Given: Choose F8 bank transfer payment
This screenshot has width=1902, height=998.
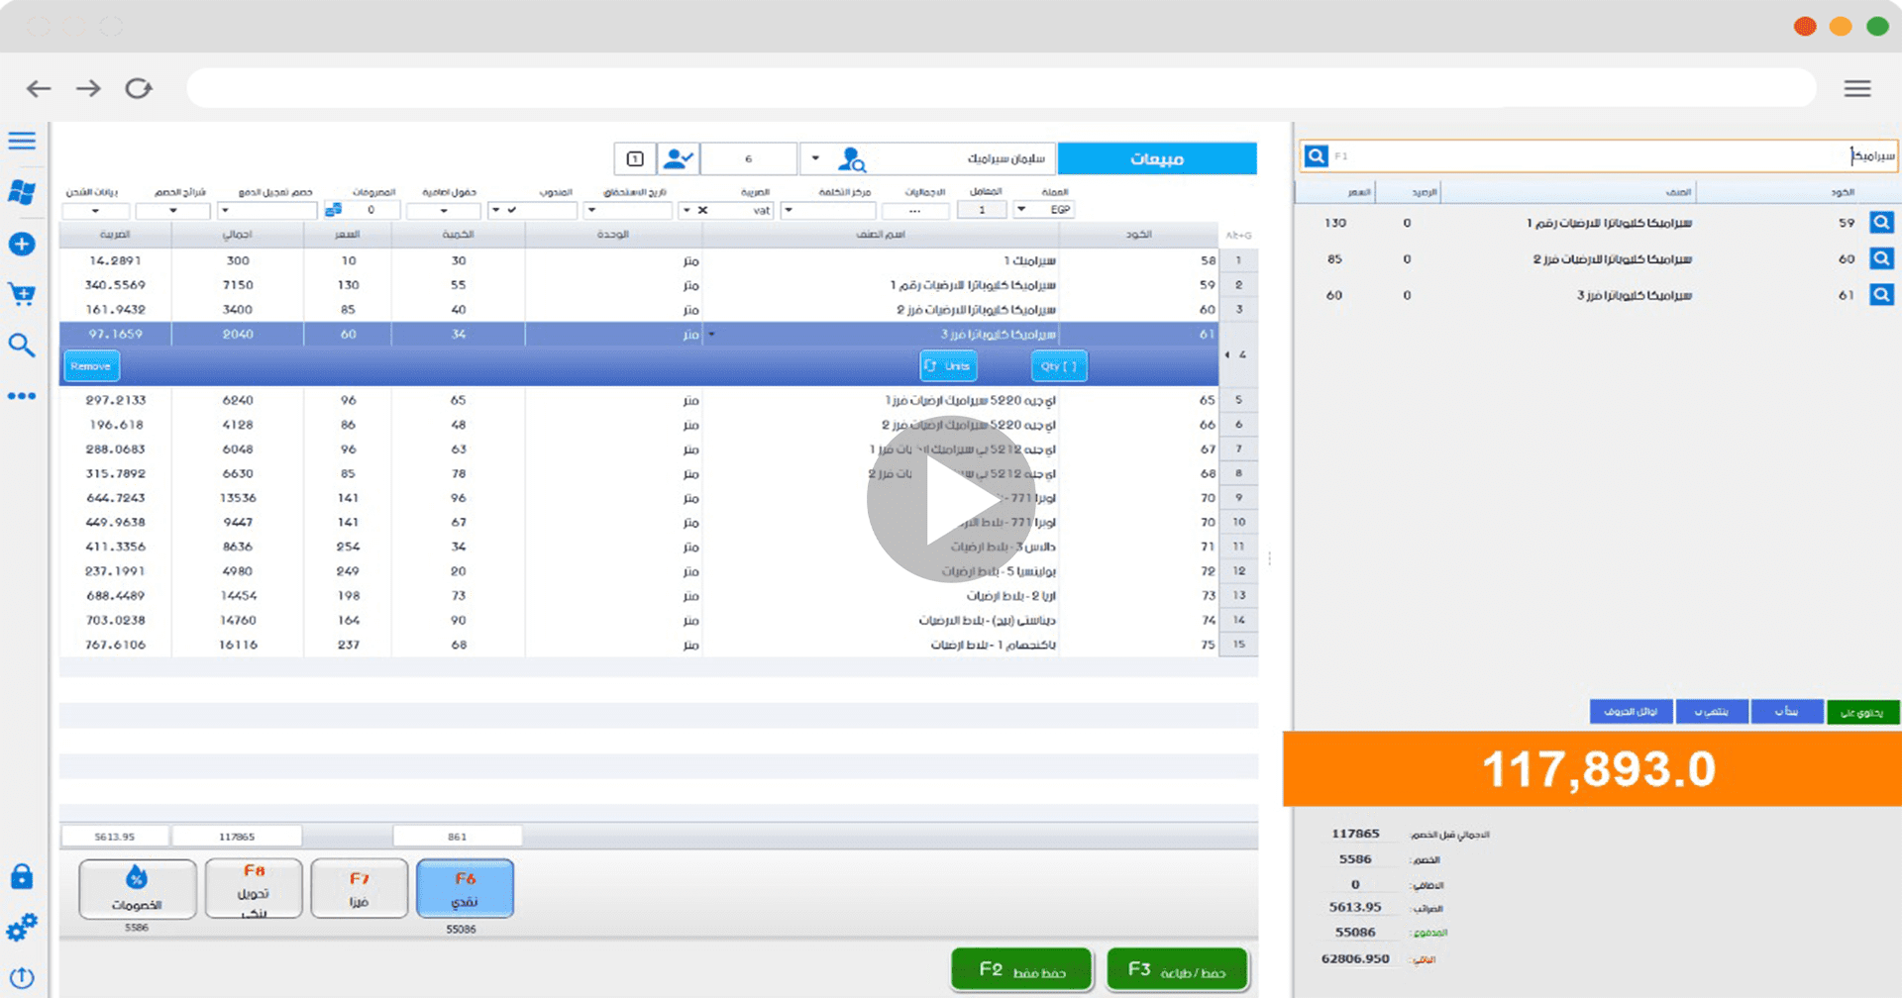Looking at the screenshot, I should click(254, 889).
